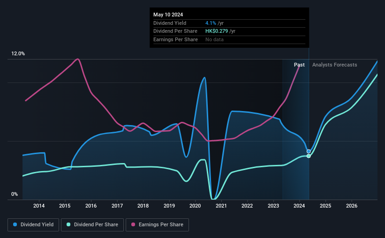
Task: Toggle the Dividend Per Share legend button
Action: (92, 225)
